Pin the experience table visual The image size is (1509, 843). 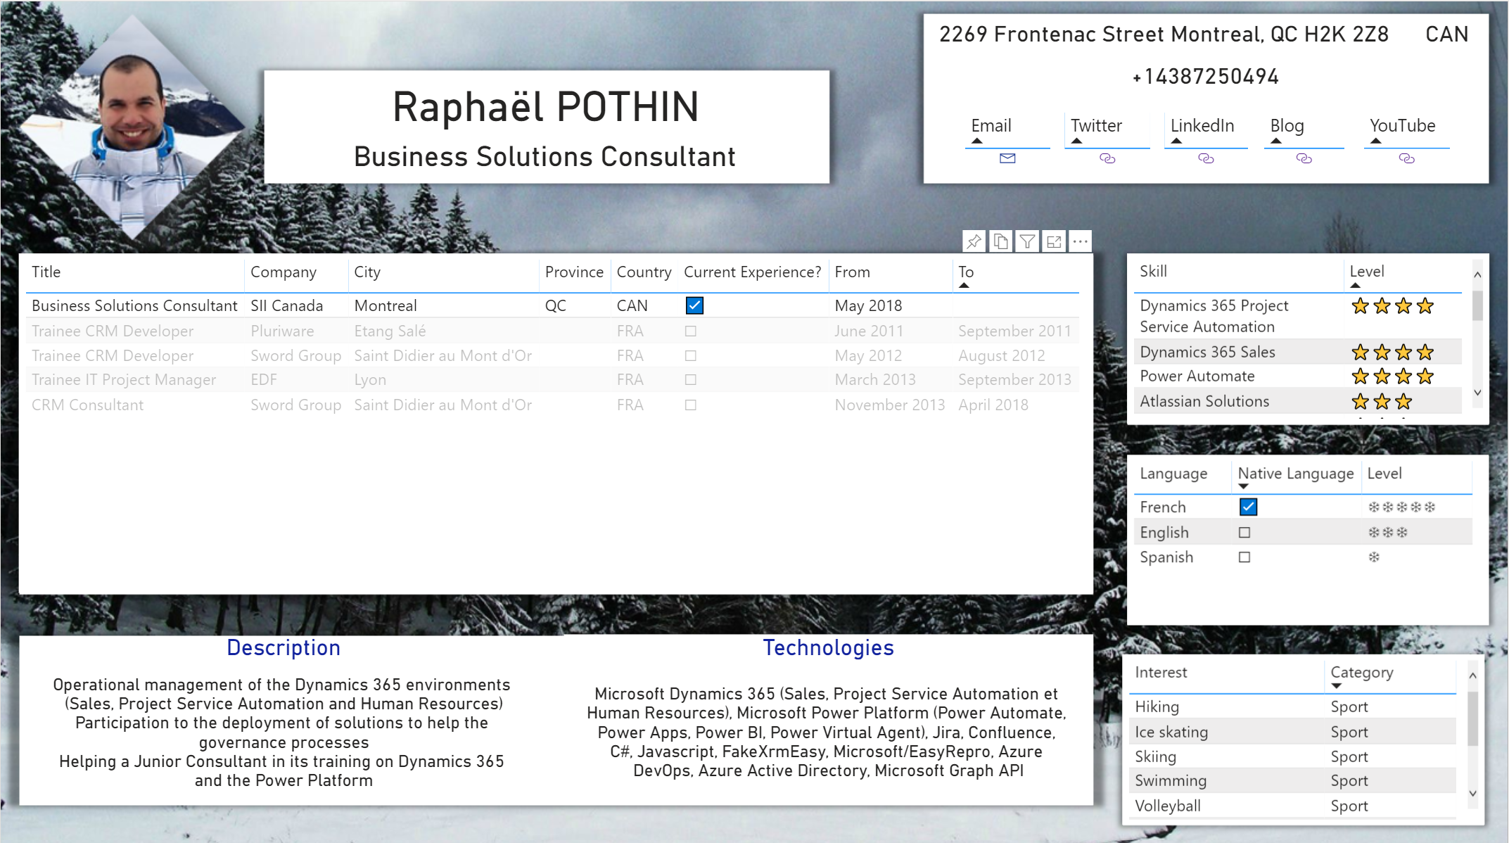click(x=974, y=241)
